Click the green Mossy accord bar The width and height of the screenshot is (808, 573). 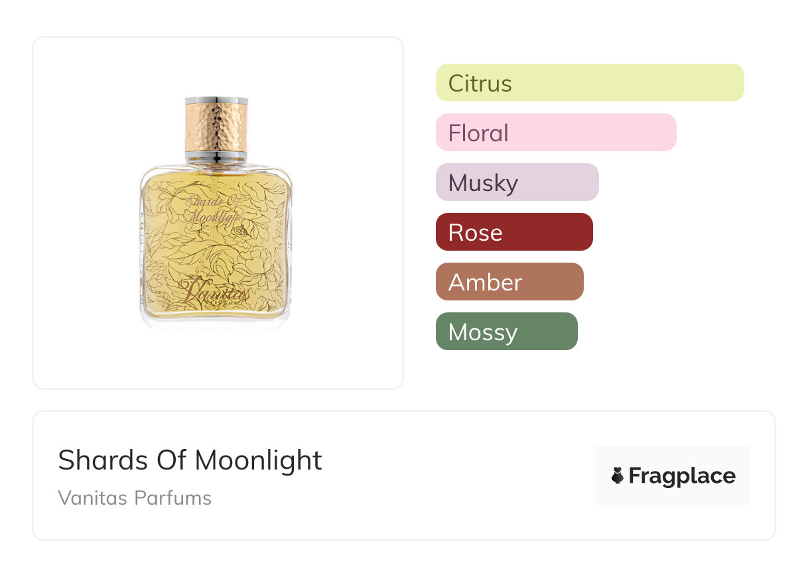click(506, 332)
